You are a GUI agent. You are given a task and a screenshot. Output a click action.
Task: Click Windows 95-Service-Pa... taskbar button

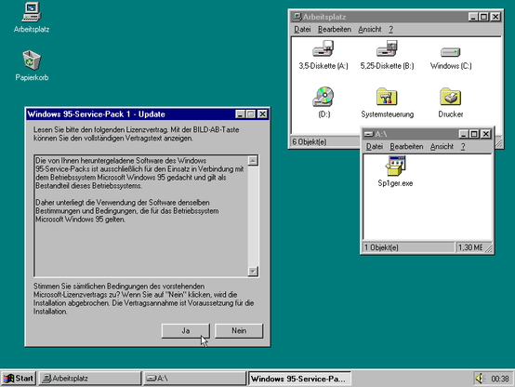pos(299,379)
